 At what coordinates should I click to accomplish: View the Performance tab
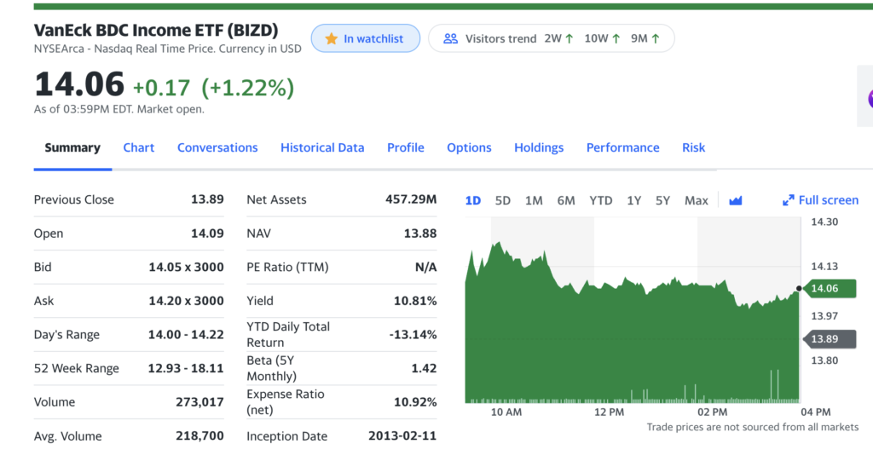pos(622,147)
